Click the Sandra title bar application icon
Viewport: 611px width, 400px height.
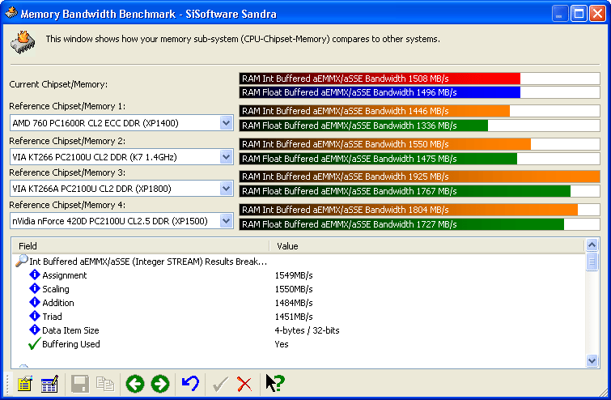11,13
